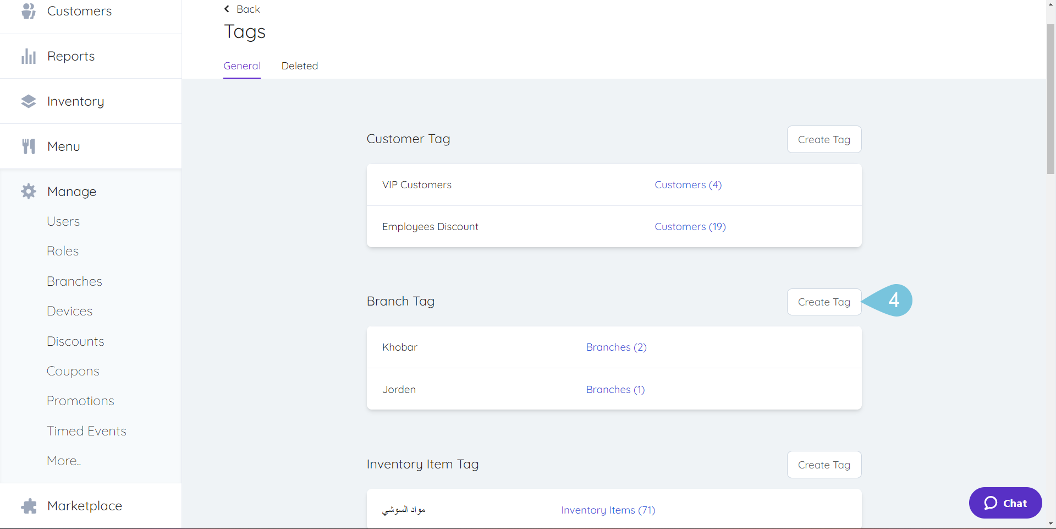Open Customers (19) link for Employees Discount

click(690, 227)
